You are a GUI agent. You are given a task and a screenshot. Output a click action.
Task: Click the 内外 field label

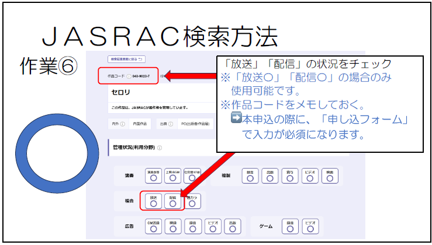click(115, 124)
